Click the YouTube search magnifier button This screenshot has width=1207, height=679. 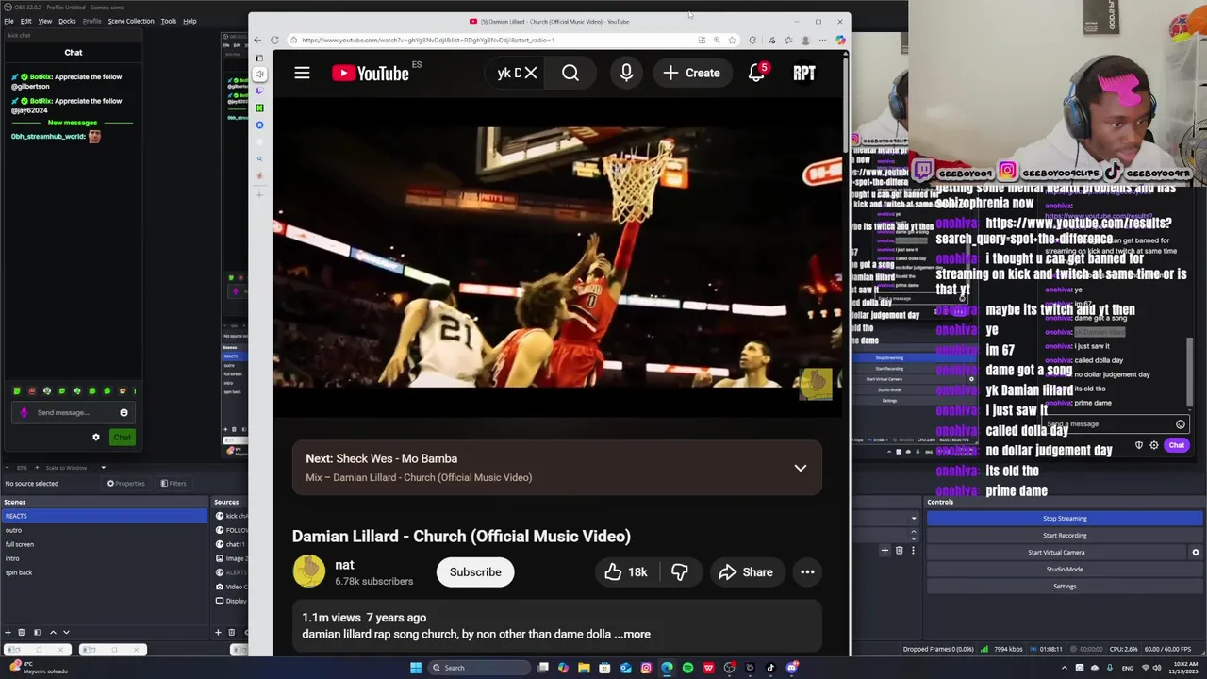(x=570, y=73)
